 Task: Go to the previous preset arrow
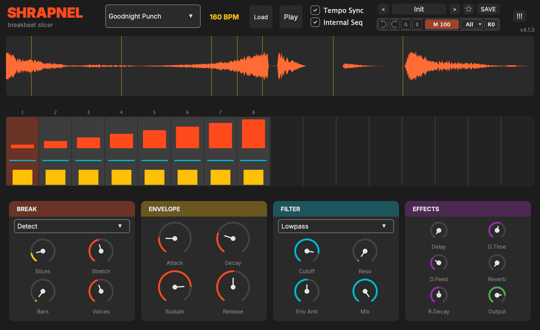[x=383, y=9]
